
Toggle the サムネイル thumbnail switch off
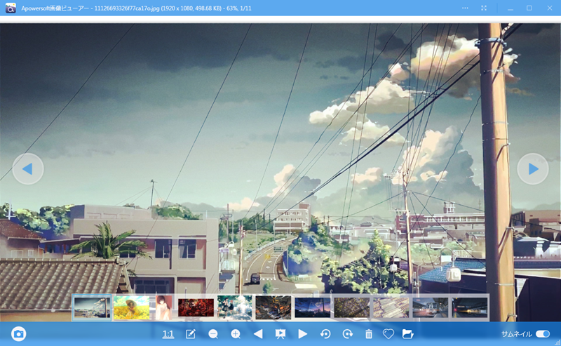click(543, 334)
